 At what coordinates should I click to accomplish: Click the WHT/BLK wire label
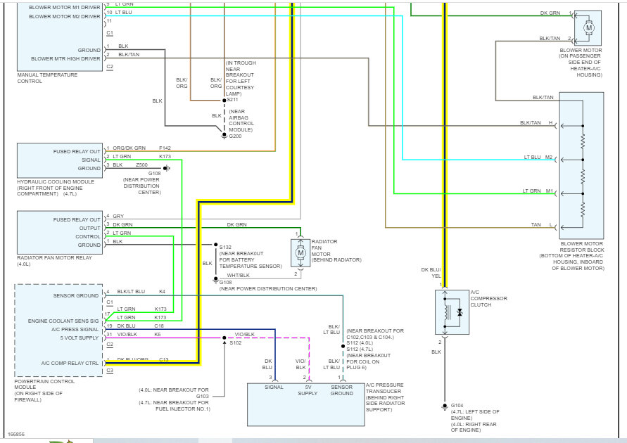tap(239, 275)
